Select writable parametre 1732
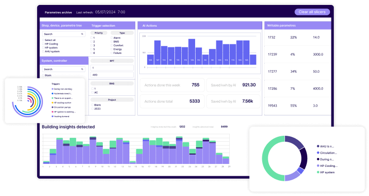This screenshot has height=196, width=369. point(272,37)
